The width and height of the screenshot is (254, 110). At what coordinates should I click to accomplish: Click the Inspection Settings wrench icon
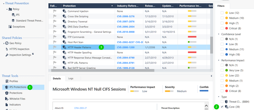[7, 55]
